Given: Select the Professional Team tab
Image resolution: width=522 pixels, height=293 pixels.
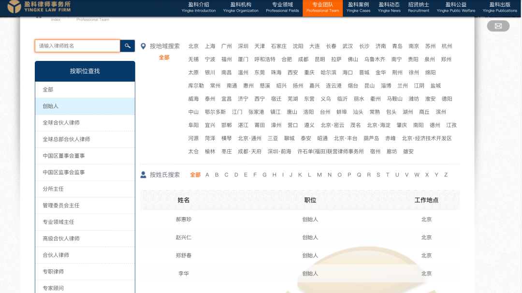Looking at the screenshot, I should tap(322, 7).
